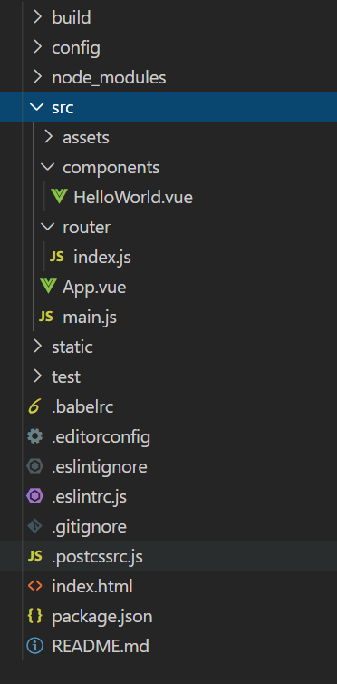The image size is (337, 684).
Task: Click the HTML brackets icon for index.html
Action: tap(34, 586)
